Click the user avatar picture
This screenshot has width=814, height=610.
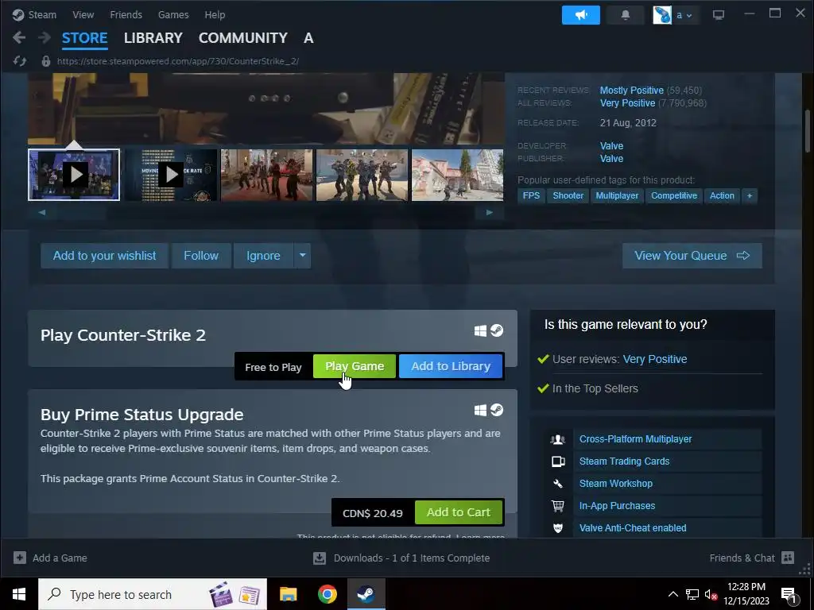click(x=662, y=15)
